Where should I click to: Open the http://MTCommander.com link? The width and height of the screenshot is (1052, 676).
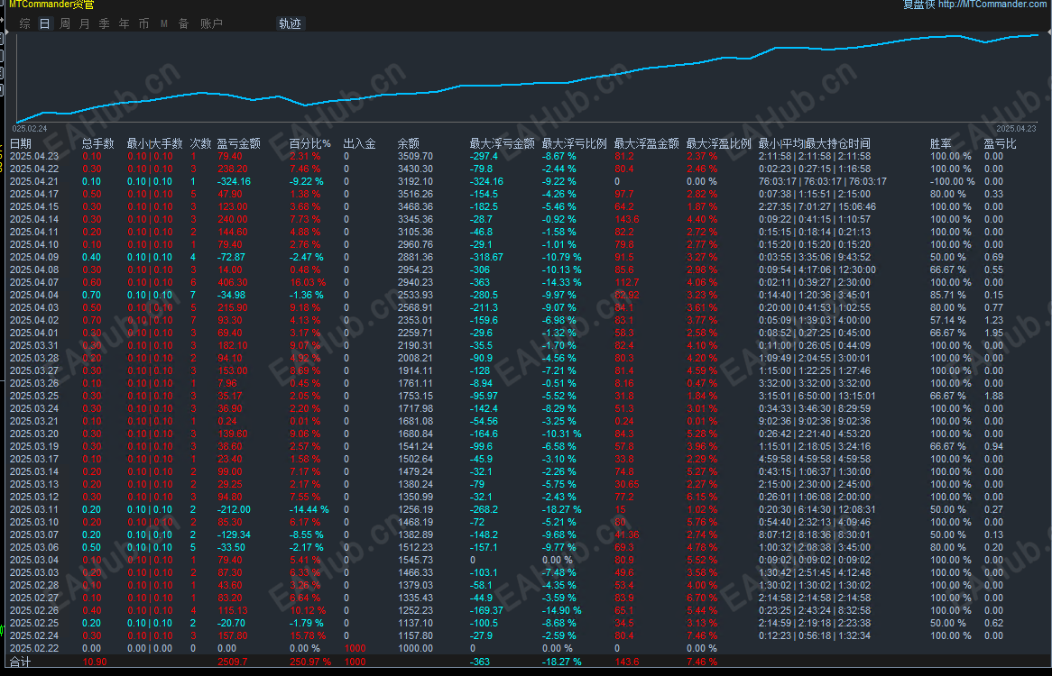pos(992,5)
